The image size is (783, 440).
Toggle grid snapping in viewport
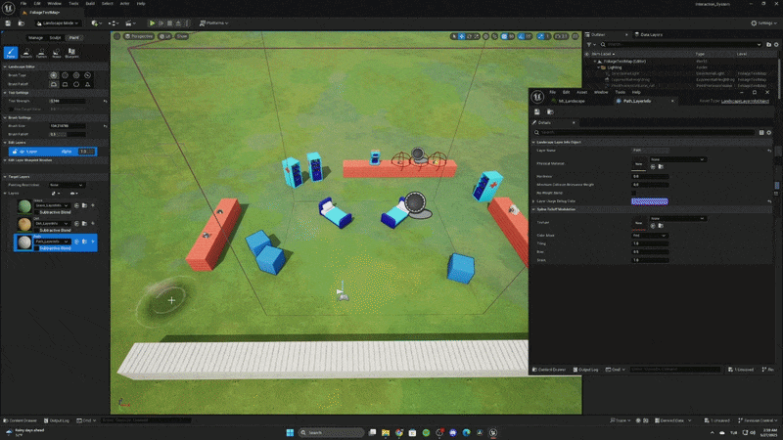tap(504, 36)
